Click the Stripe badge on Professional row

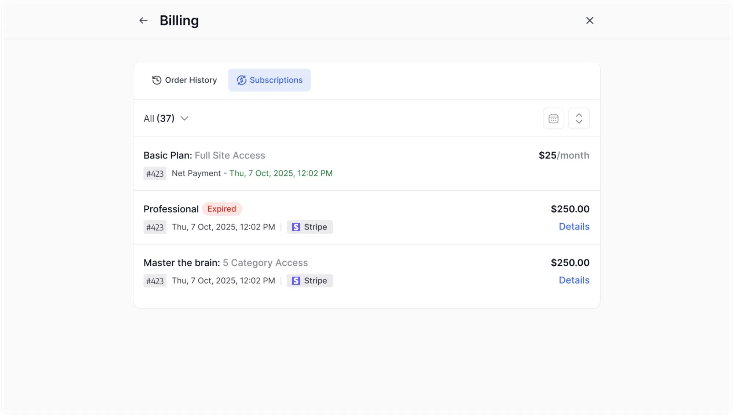(310, 227)
